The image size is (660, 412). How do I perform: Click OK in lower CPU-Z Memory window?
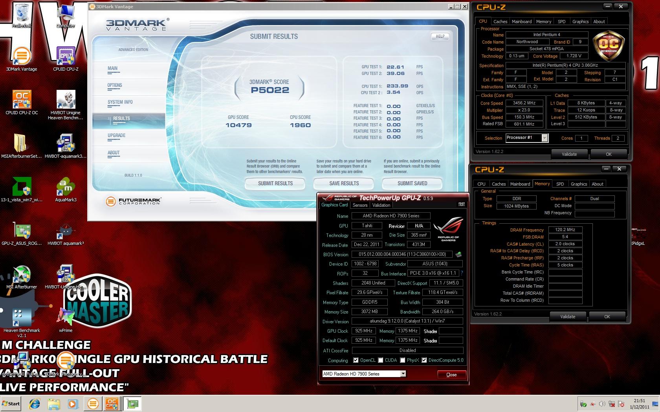(x=607, y=317)
